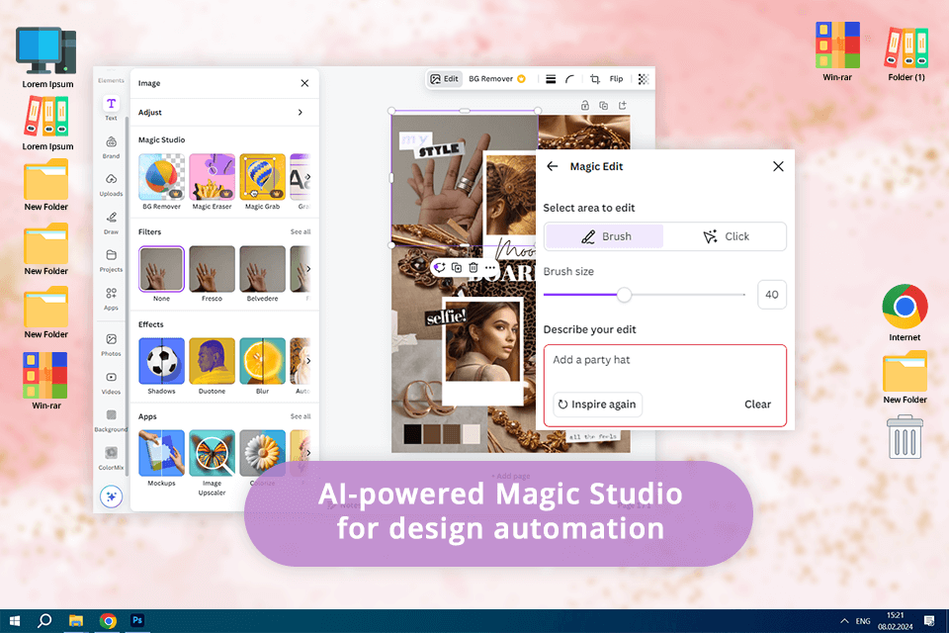The width and height of the screenshot is (949, 633).
Task: Open the transparency checkerboard icon
Action: 644,79
